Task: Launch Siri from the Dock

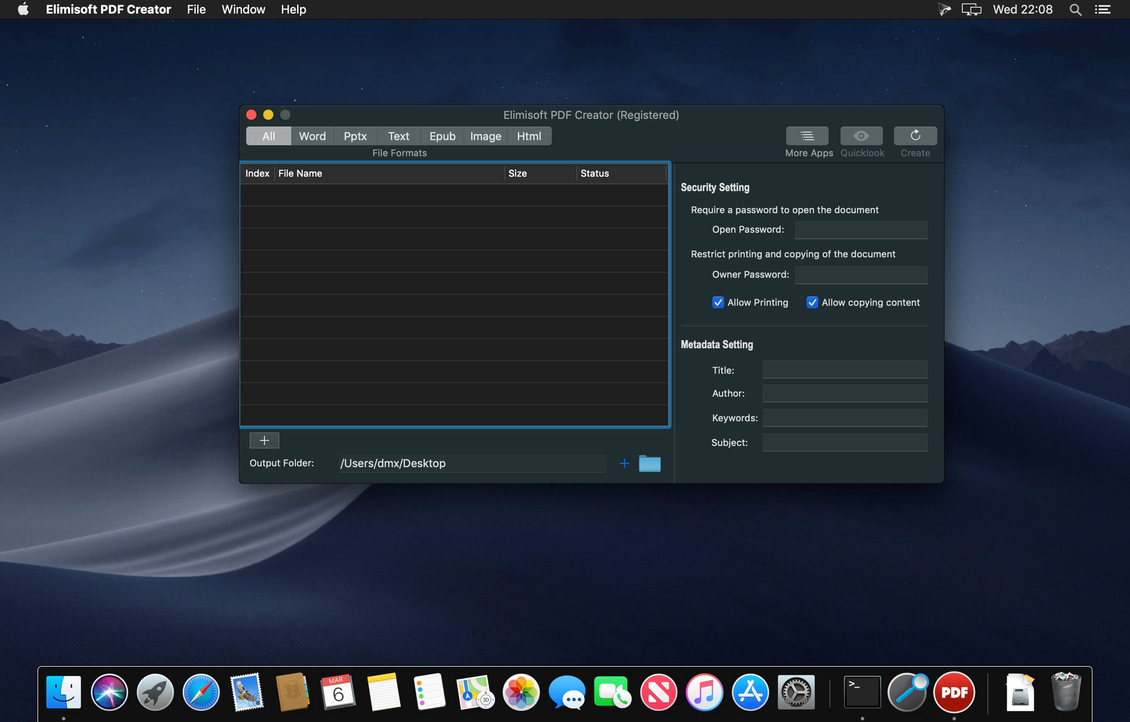Action: pyautogui.click(x=110, y=692)
